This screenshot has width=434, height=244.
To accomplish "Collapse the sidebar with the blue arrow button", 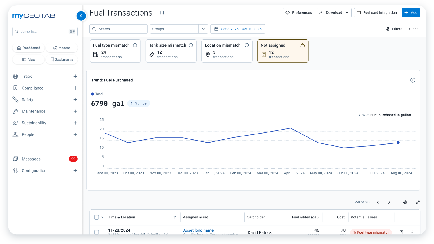I will [x=81, y=16].
